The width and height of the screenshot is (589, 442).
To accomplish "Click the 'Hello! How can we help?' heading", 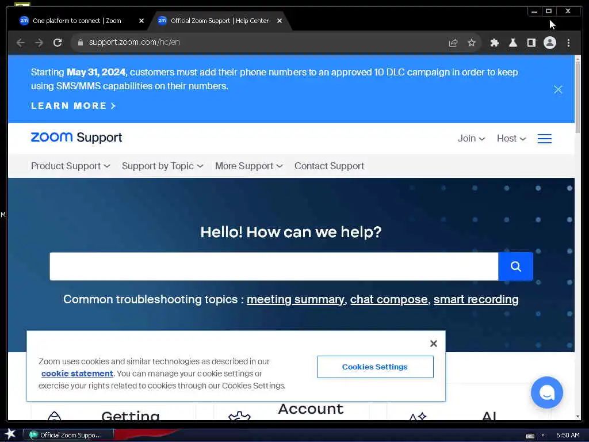I will pos(290,232).
